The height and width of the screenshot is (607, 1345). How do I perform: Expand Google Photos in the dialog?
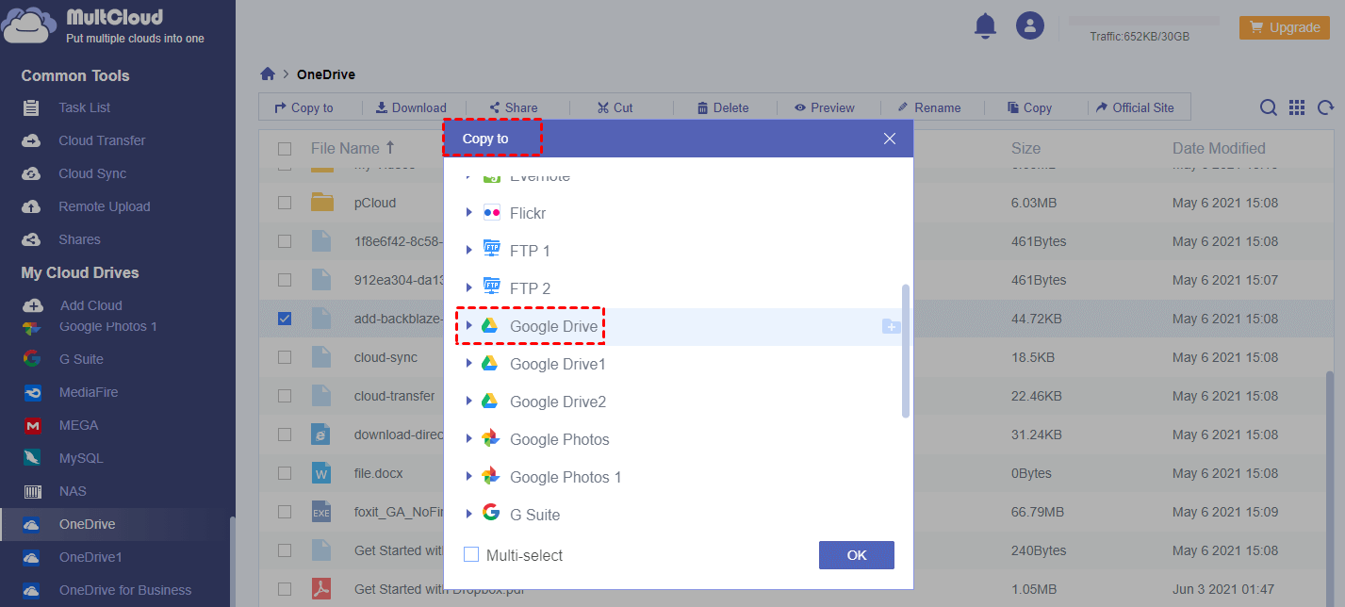pyautogui.click(x=468, y=439)
